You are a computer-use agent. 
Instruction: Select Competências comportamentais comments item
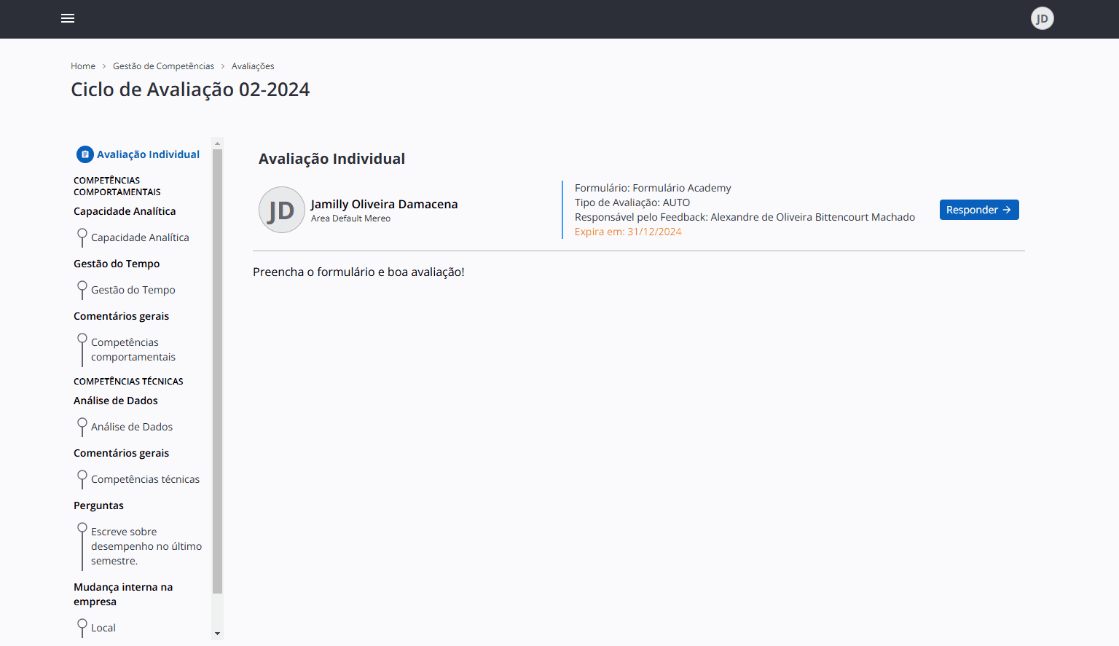(133, 350)
